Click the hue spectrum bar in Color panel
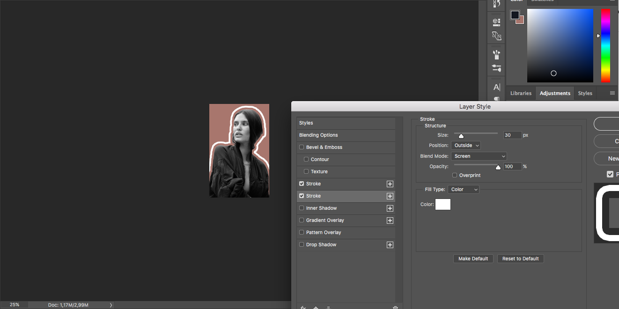The width and height of the screenshot is (619, 309). coord(605,45)
